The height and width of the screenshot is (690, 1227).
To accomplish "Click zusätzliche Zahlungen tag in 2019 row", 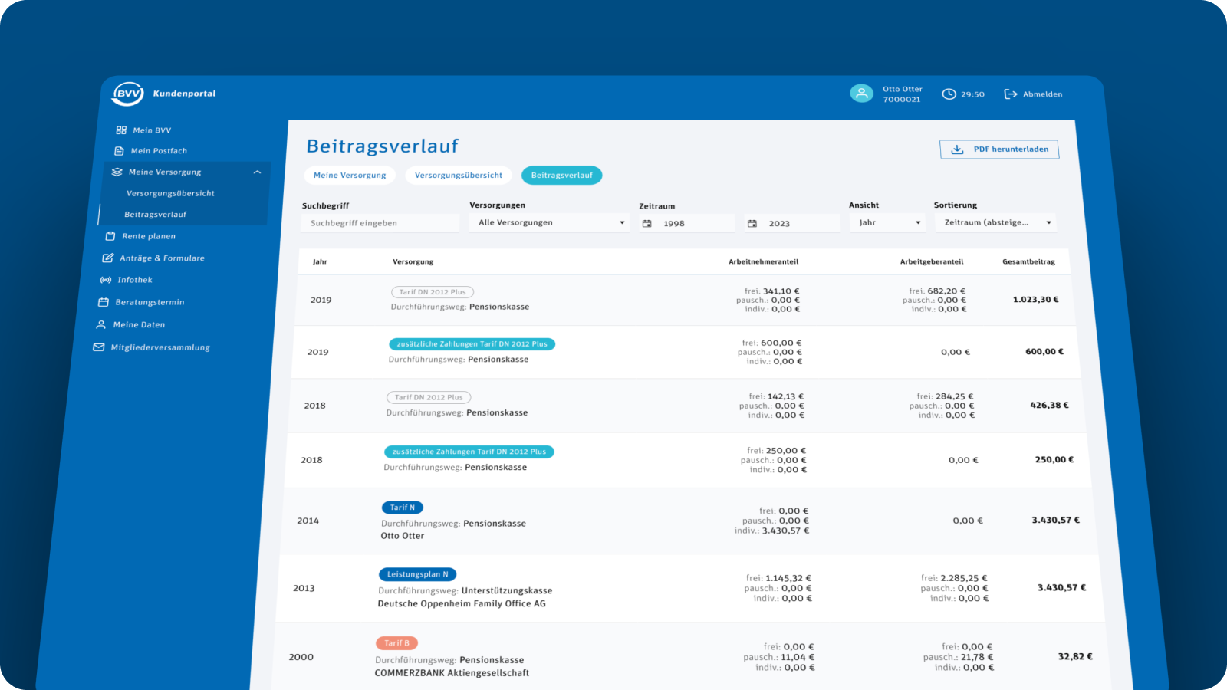I will pyautogui.click(x=472, y=344).
